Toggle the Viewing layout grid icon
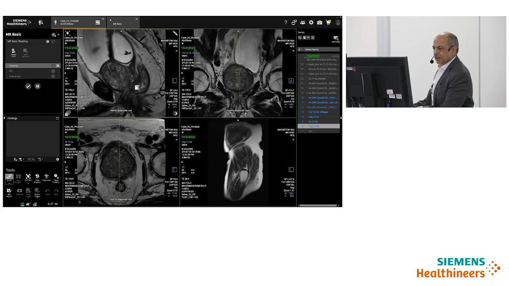 pos(58,66)
